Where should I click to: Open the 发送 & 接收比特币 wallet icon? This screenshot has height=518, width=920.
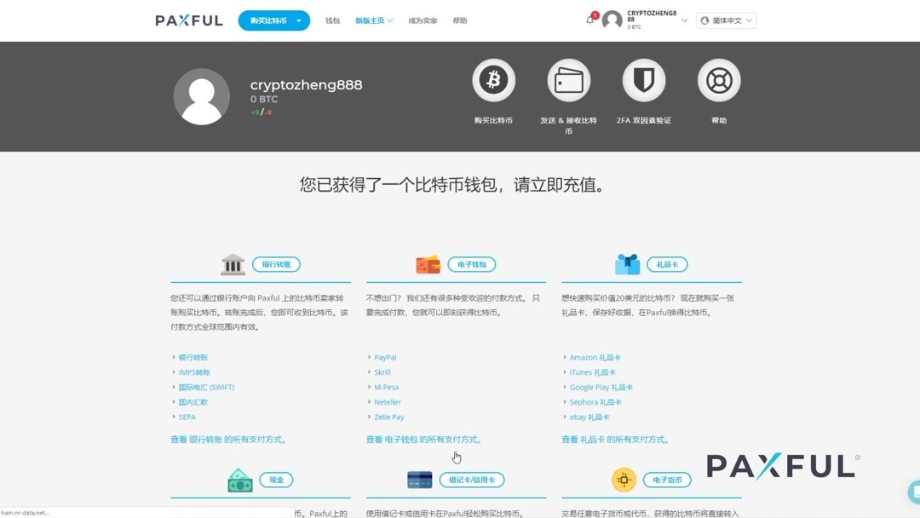click(x=568, y=78)
